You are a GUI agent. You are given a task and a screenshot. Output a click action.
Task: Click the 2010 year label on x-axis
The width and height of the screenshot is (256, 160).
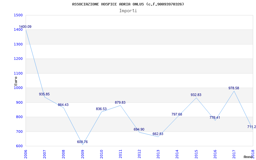101,154
